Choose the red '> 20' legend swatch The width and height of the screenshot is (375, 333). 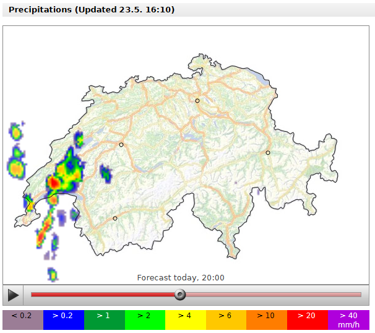coord(307,320)
